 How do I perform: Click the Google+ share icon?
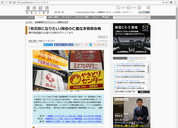point(87,45)
